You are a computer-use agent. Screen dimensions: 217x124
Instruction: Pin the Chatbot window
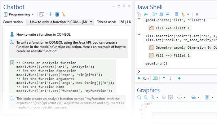(124, 6)
